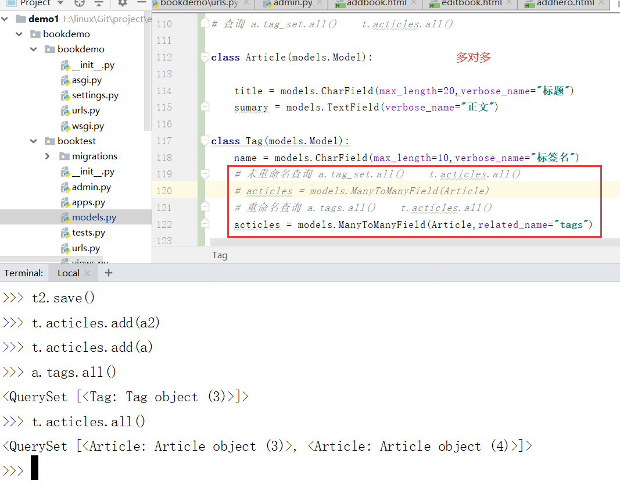Click booktest's urls.py file icon
620x485 pixels.
pos(65,248)
